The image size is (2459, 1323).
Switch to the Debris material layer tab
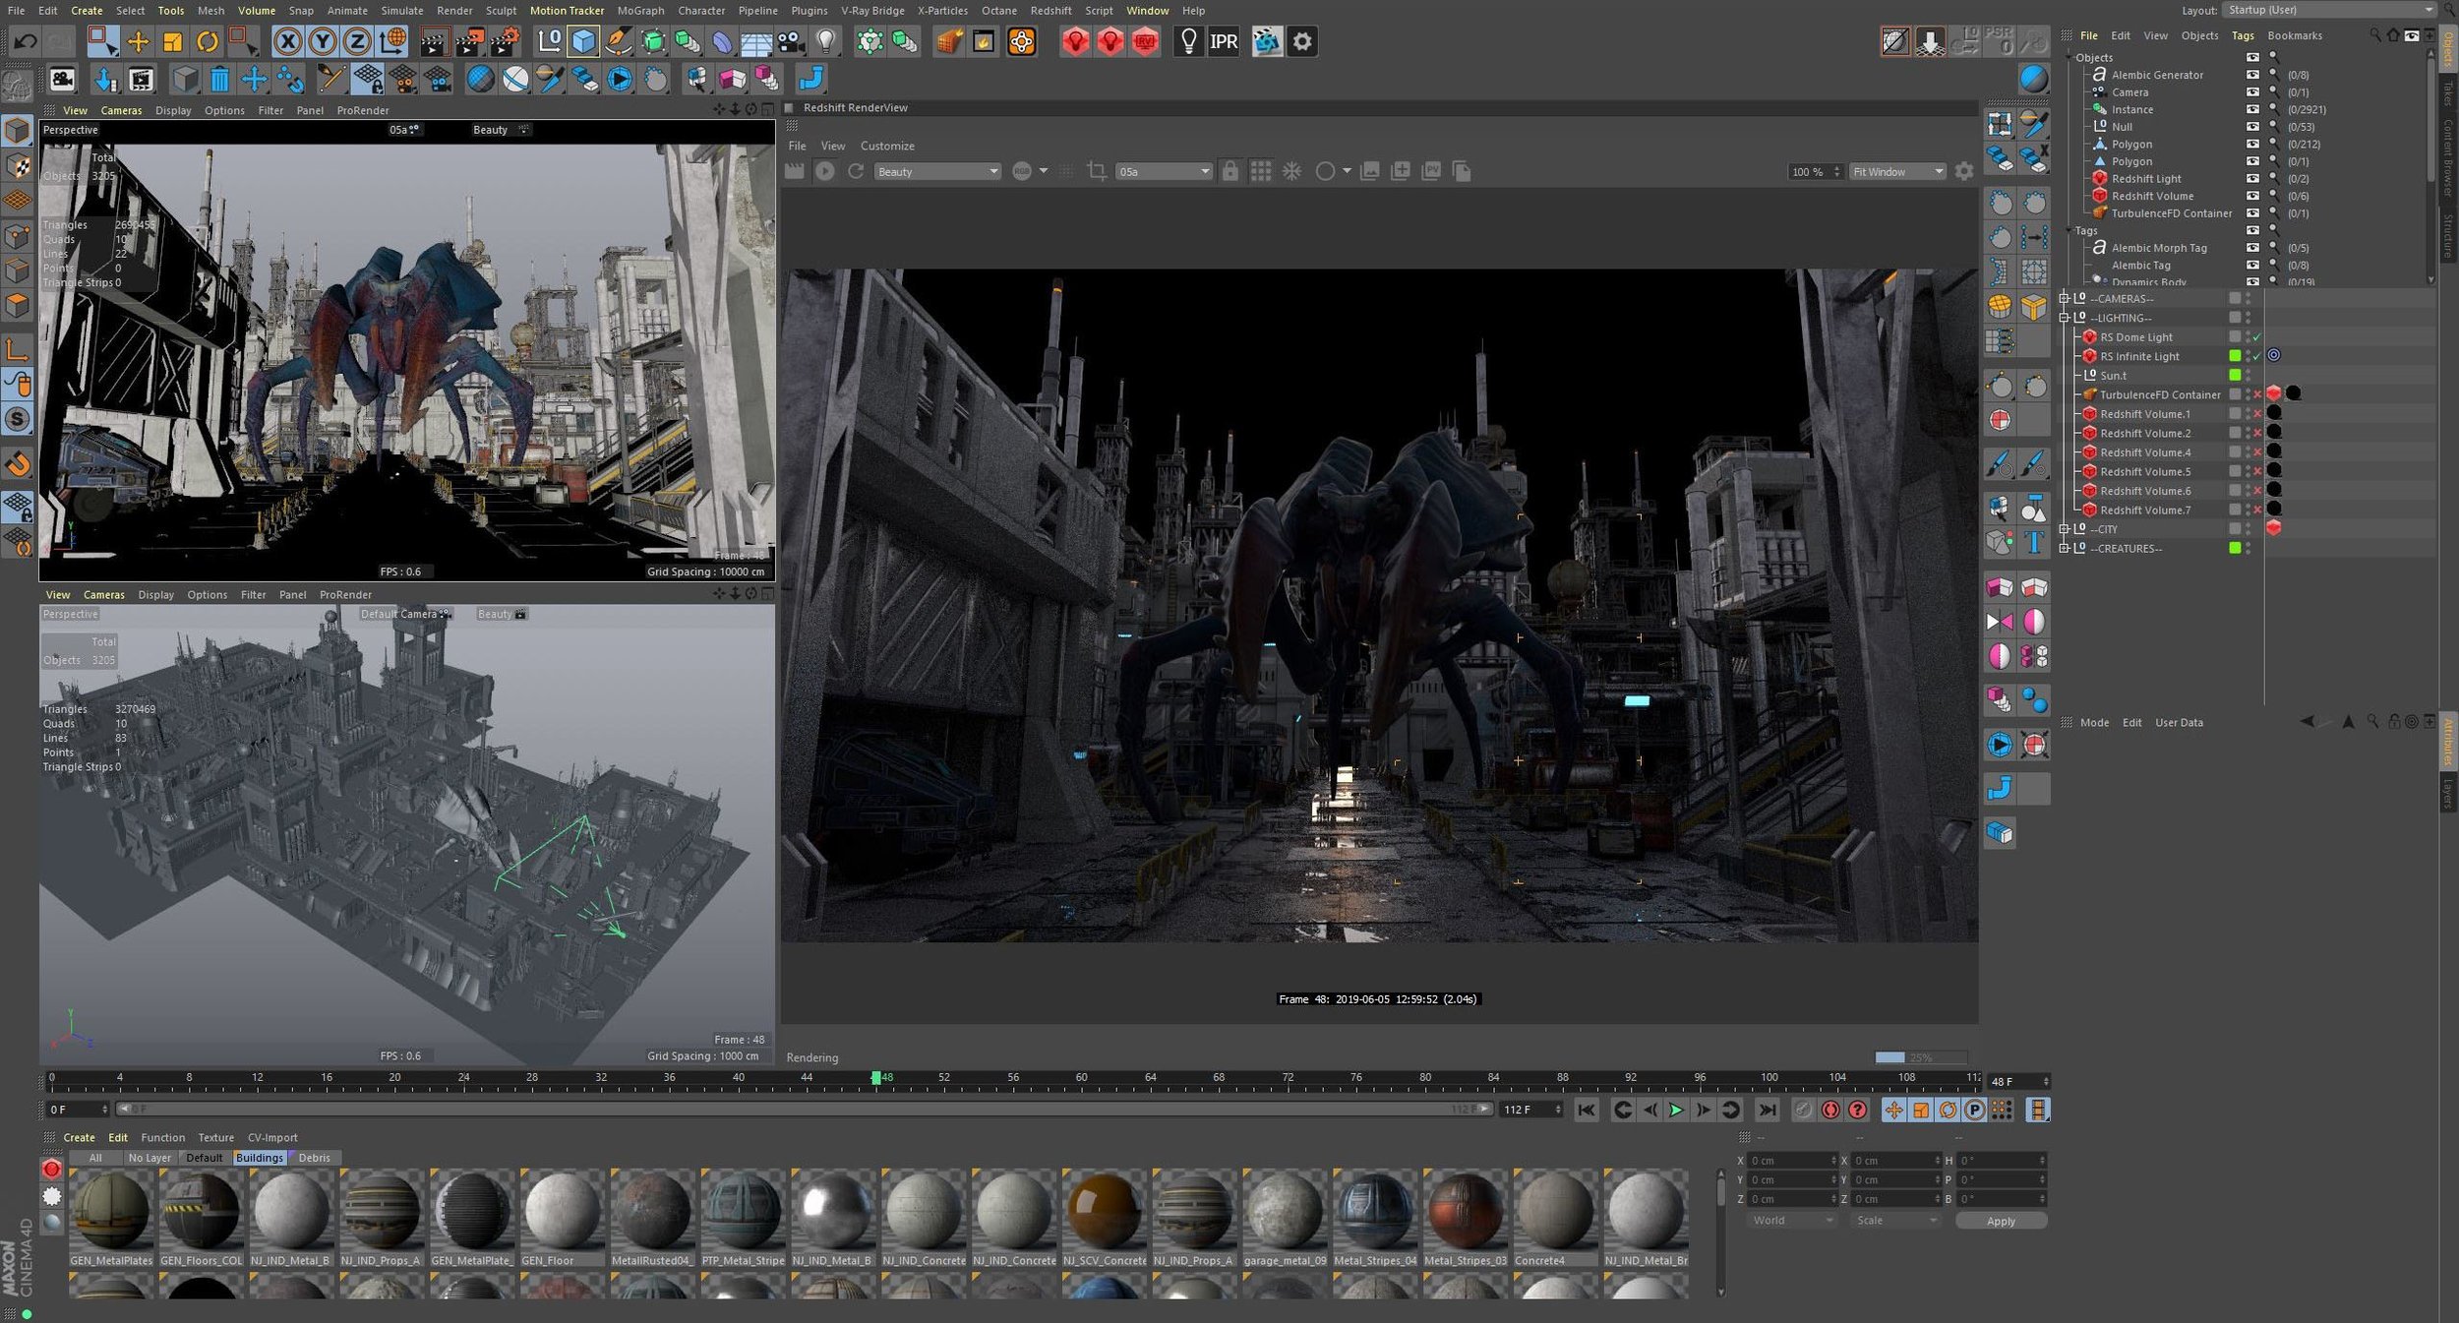(314, 1158)
